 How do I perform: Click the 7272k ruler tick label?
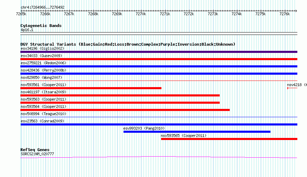[x=189, y=14]
